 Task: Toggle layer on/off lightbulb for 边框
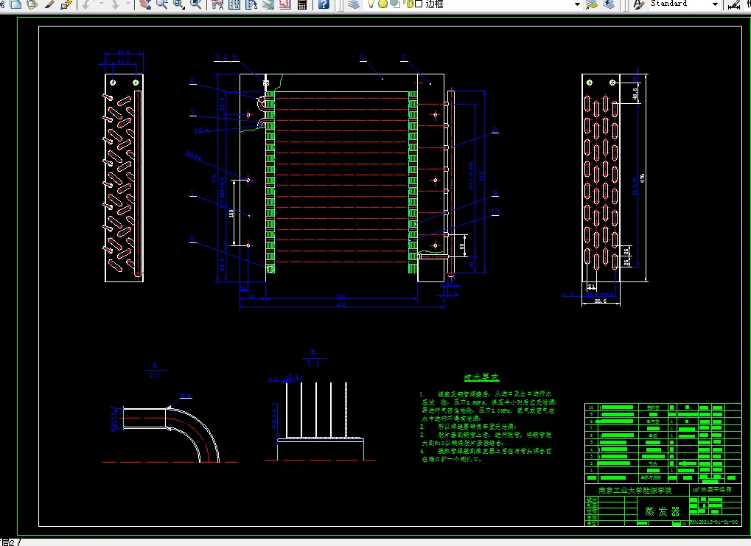click(371, 4)
